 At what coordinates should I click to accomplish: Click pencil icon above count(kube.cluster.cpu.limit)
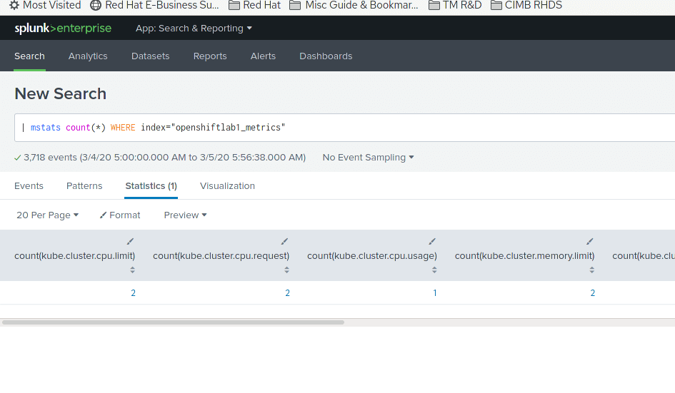[130, 242]
